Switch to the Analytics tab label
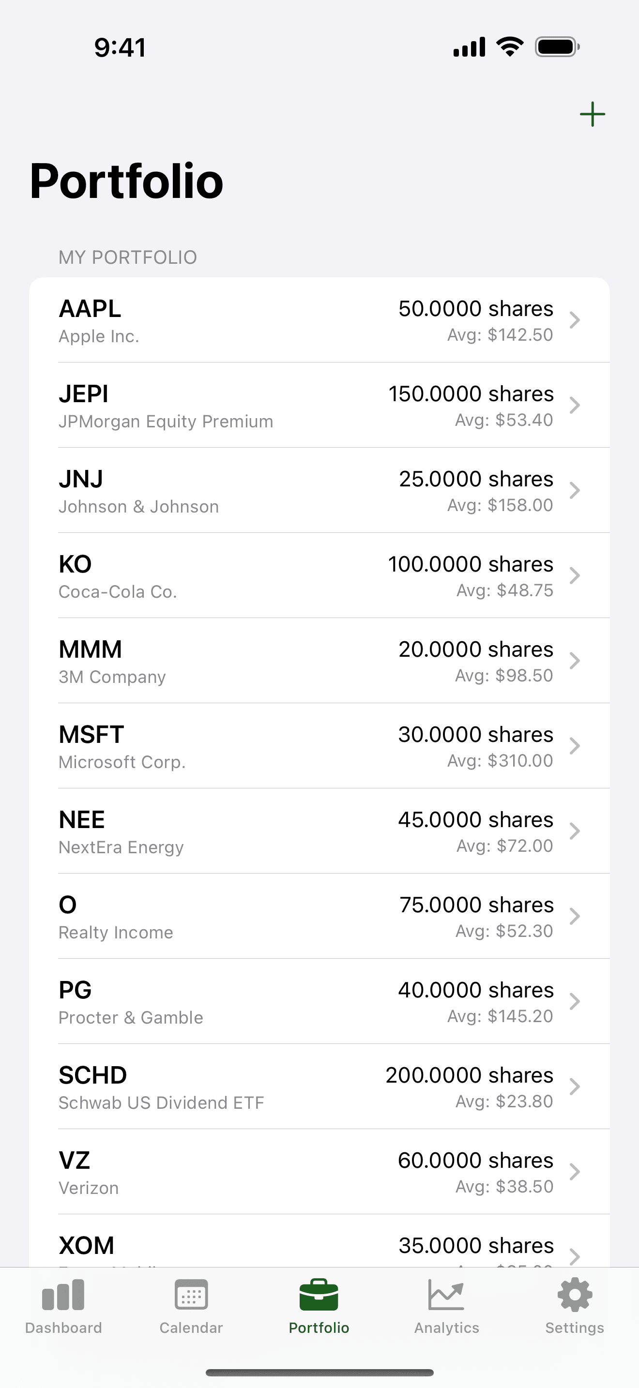 (446, 1328)
